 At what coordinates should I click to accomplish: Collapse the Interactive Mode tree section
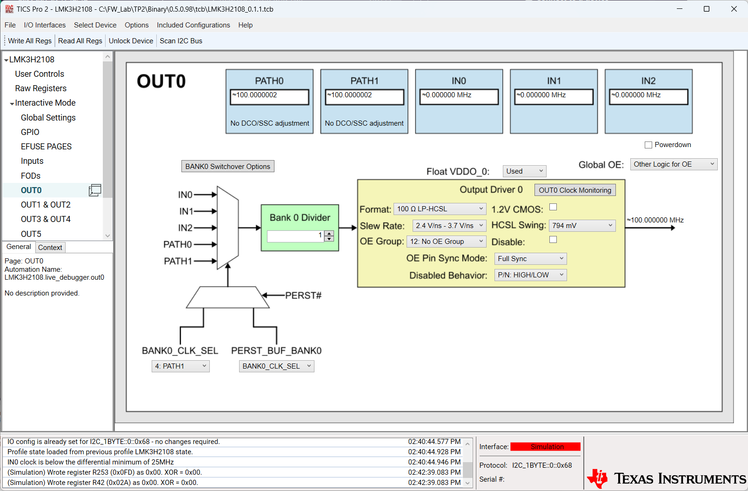pos(12,103)
